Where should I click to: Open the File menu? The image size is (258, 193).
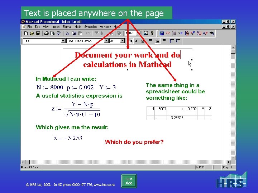tap(30, 27)
